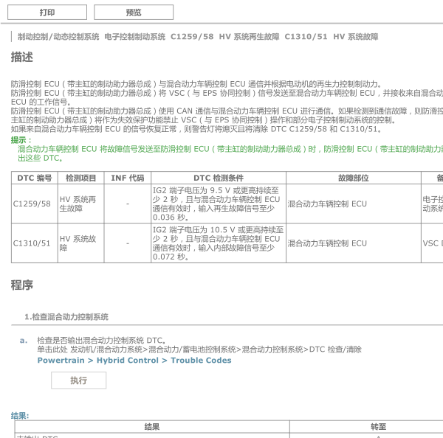Click the 打印 print button

tap(47, 12)
